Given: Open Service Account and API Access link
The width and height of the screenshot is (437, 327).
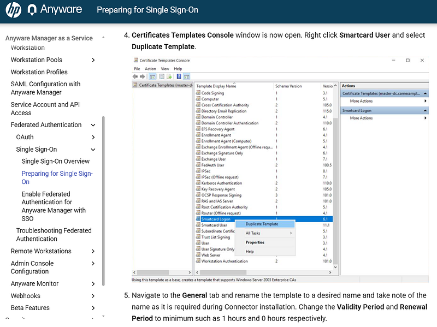Looking at the screenshot, I should [45, 109].
